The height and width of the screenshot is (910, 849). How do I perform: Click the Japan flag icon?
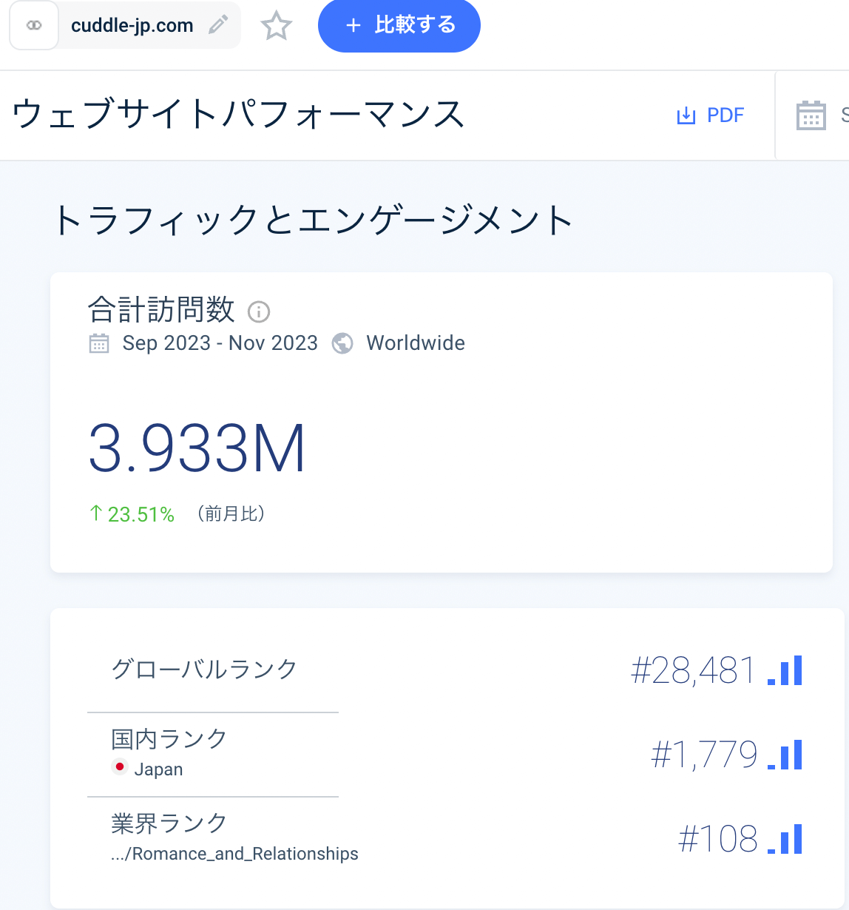tap(119, 767)
